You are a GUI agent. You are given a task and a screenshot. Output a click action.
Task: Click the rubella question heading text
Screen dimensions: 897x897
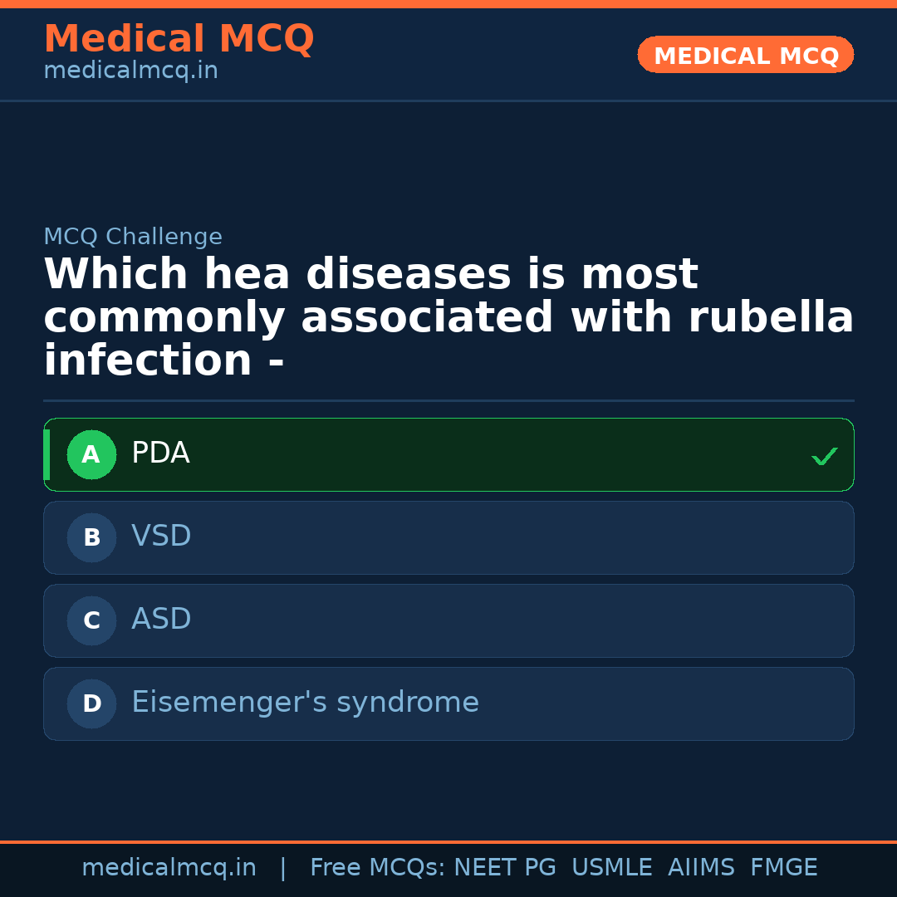coord(448,317)
